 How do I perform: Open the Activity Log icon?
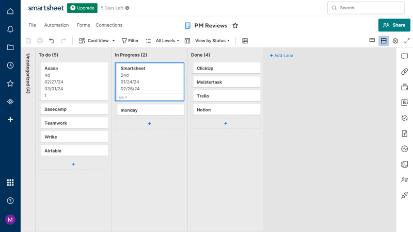405,149
